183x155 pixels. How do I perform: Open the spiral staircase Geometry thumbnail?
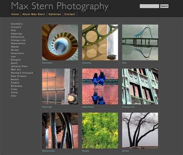(60, 42)
